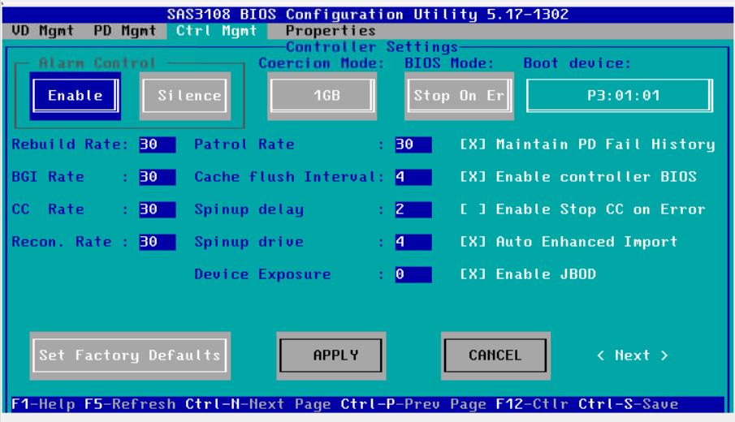
Task: Click the SAS3108 BIOS Configuration Utility title
Action: [x=368, y=15]
